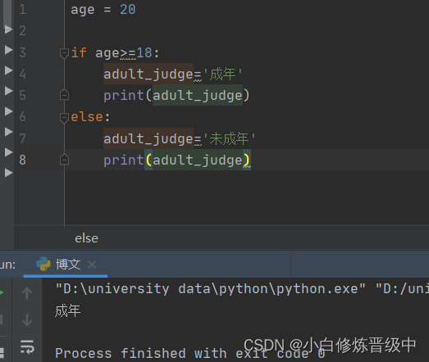
Task: Click the Python icon on run tab
Action: click(x=43, y=264)
